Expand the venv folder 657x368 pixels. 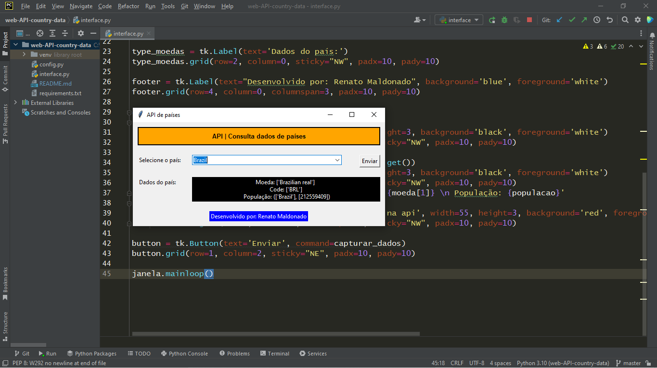[x=24, y=55]
